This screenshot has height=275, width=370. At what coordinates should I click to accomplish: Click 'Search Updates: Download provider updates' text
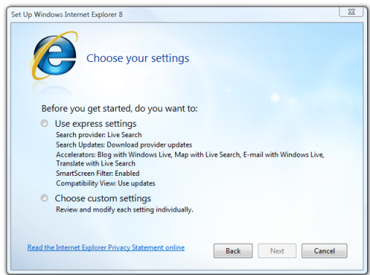click(x=124, y=144)
